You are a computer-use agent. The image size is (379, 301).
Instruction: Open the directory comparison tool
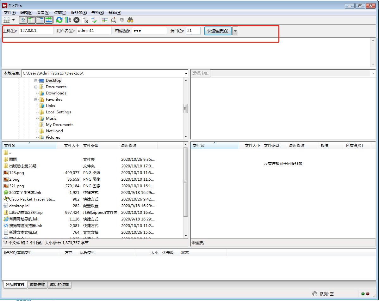[x=113, y=20]
